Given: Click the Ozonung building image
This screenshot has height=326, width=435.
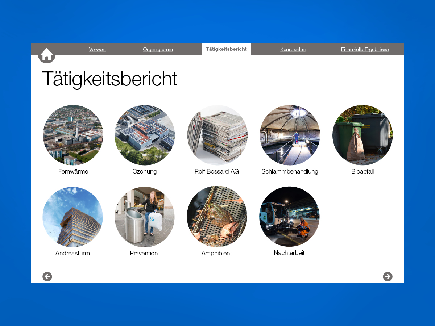Looking at the screenshot, I should (145, 135).
